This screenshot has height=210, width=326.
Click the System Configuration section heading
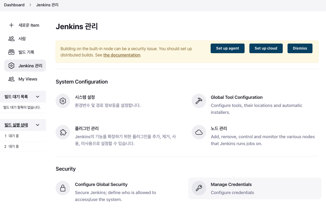pyautogui.click(x=82, y=82)
